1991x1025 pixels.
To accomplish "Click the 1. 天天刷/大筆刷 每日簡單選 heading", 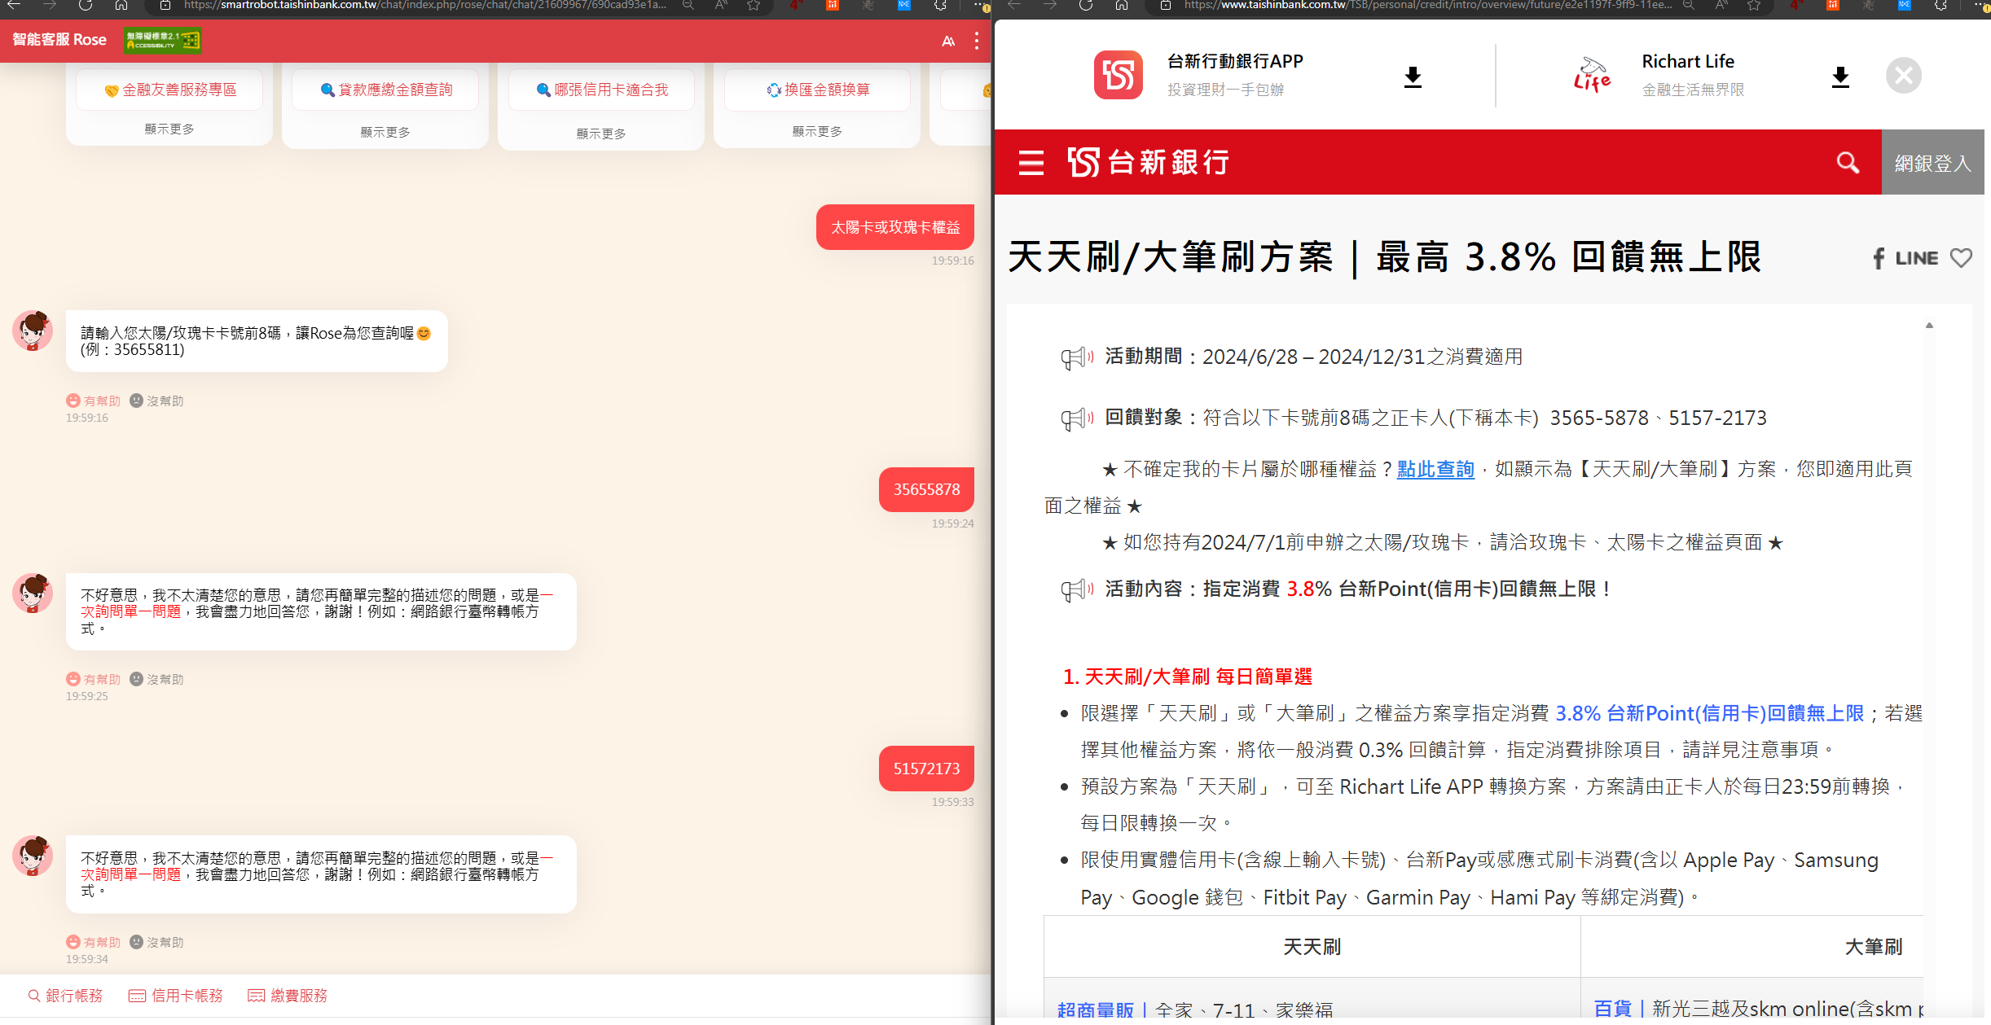I will tap(1187, 677).
